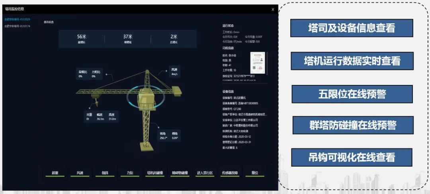This screenshot has width=430, height=194.
Task: Click the 风速 alarm indicator
Action: [80, 173]
